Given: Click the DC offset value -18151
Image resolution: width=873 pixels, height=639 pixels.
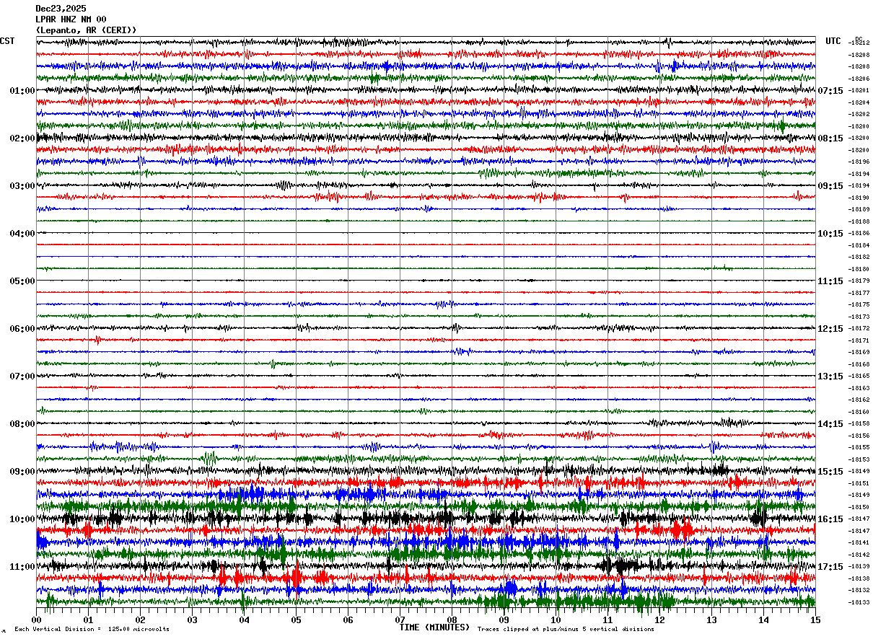Looking at the screenshot, I should tap(859, 483).
